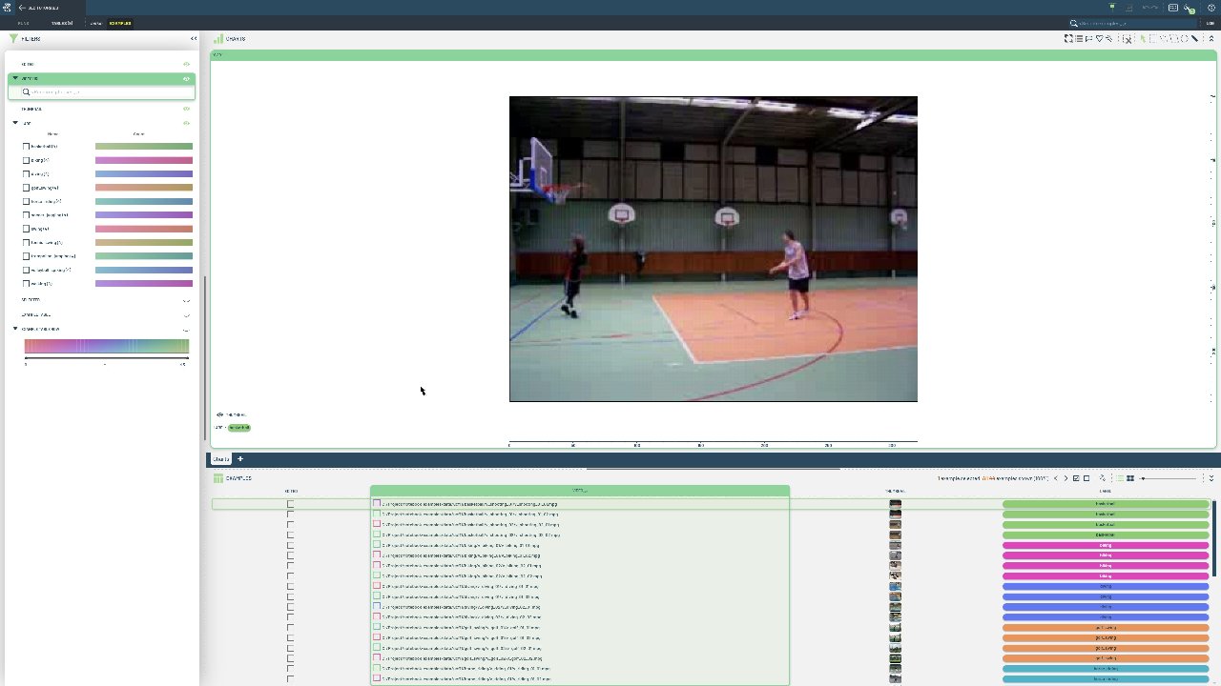Tick the checkbox of the first examples row
The image size is (1221, 686).
[290, 504]
